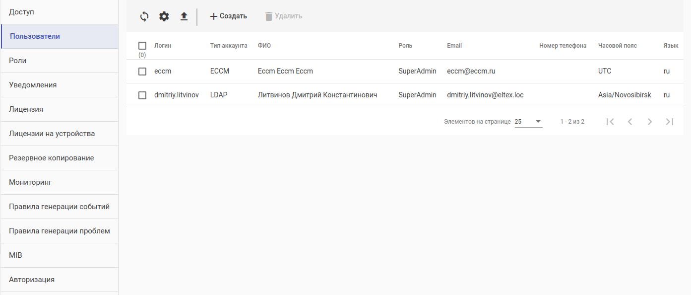Jump to the last page icon

pos(670,122)
